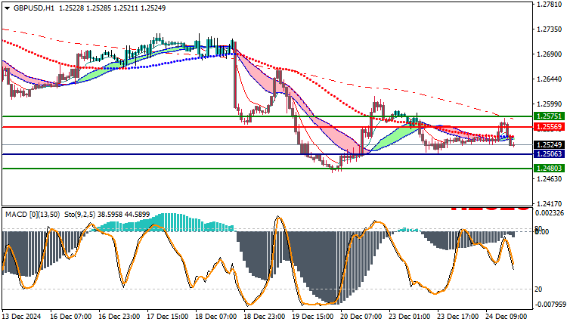Select the navy 1.25063 price level label
Image resolution: width=567 pixels, height=325 pixels.
pos(549,154)
